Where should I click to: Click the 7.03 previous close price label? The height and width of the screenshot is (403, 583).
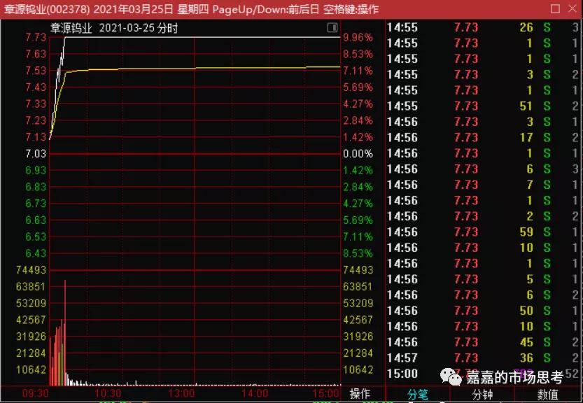click(x=36, y=153)
